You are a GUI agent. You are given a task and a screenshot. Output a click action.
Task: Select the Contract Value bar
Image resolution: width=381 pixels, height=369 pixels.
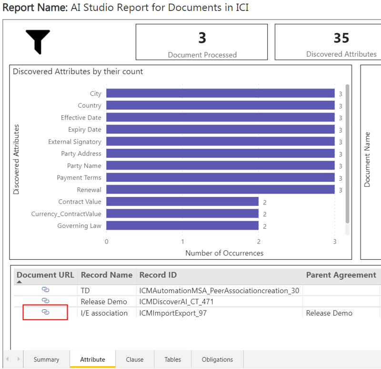coord(182,202)
